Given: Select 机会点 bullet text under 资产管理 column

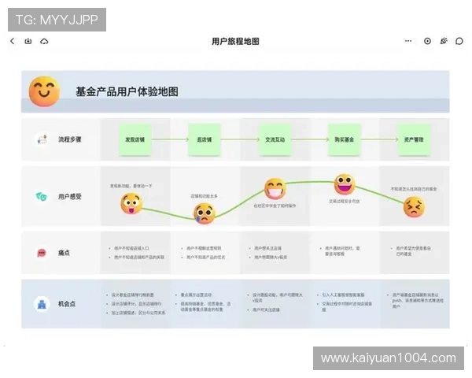Looking at the screenshot, I should point(415,301).
